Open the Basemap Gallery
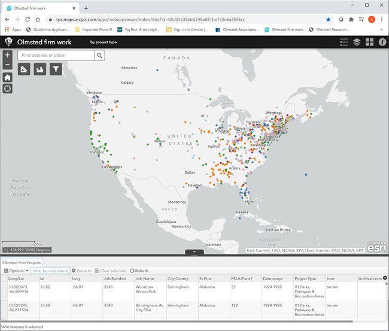The width and height of the screenshot is (389, 331). pyautogui.click(x=369, y=42)
